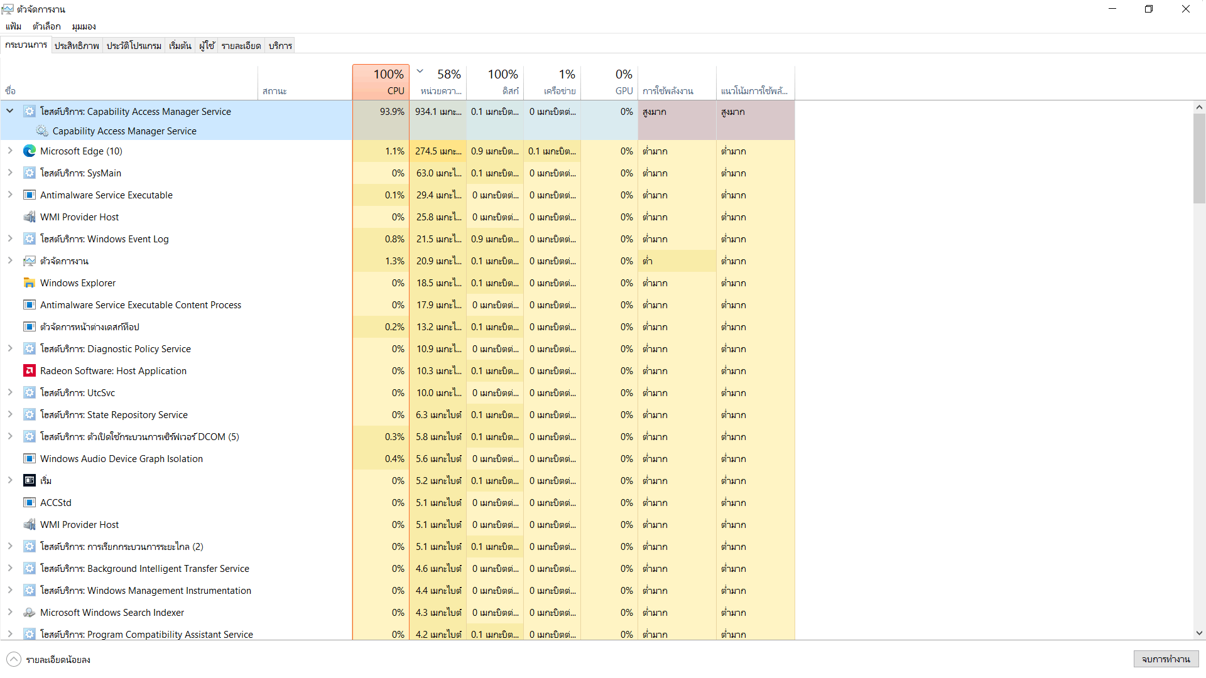The image size is (1206, 678).
Task: Click the Capability Access Manager Service child gear icon
Action: point(42,131)
